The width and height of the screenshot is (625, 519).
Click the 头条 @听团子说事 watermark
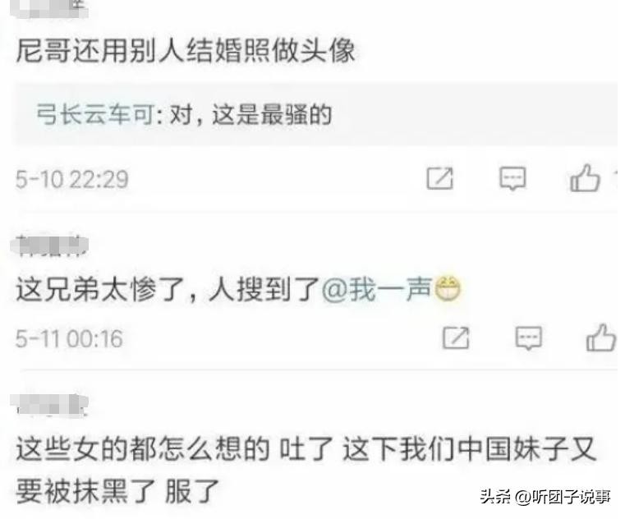[x=545, y=497]
